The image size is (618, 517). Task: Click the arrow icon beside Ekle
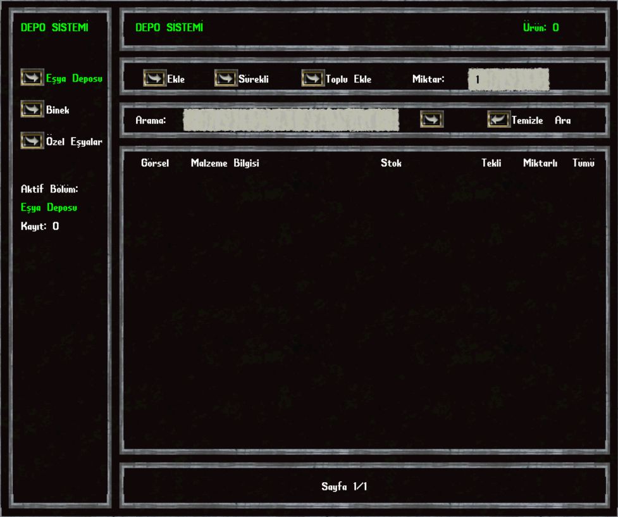(154, 78)
